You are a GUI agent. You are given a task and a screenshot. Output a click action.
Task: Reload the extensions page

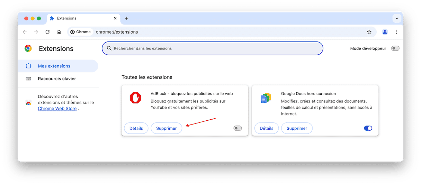47,32
